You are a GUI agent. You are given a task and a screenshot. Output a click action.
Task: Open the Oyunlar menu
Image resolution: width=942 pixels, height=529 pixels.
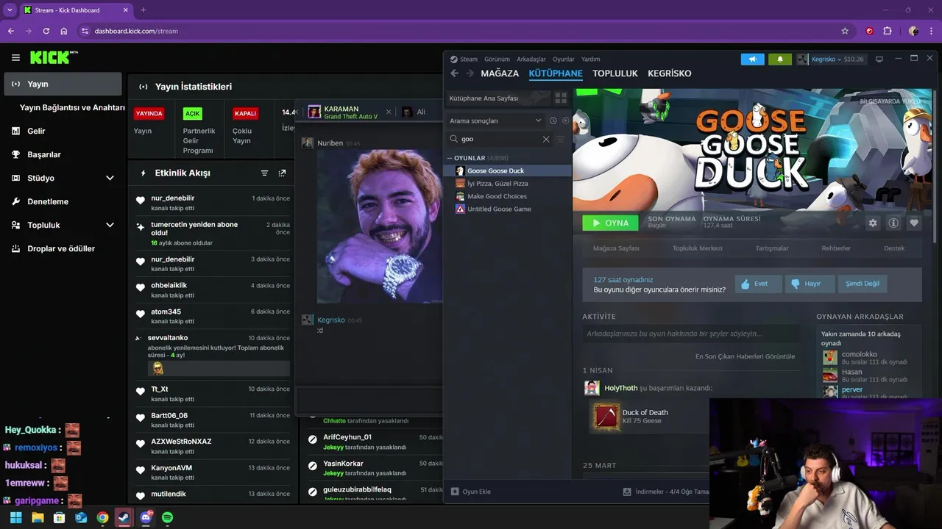pos(564,59)
